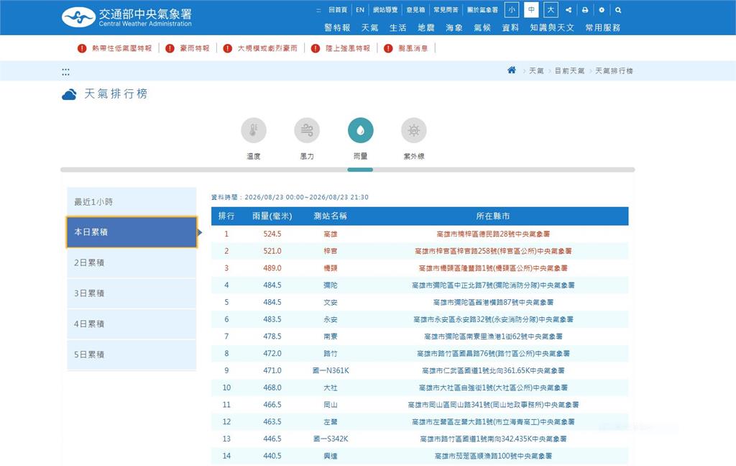This screenshot has height=466, width=736.
Task: Select the 溫度 thermometer icon
Action: [254, 130]
